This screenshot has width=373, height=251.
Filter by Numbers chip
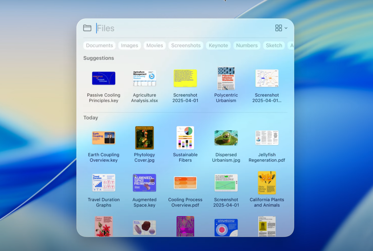point(247,45)
